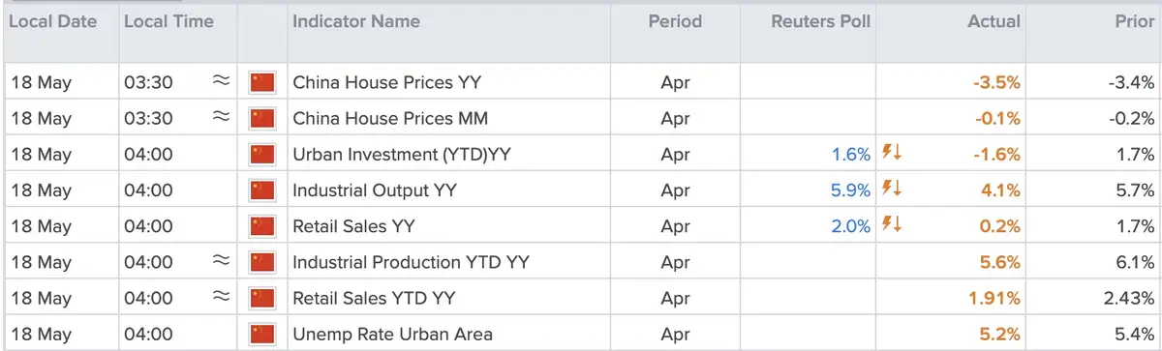This screenshot has width=1162, height=351.
Task: Click the China flag beside Retail Sales YTD YY
Action: (x=262, y=299)
